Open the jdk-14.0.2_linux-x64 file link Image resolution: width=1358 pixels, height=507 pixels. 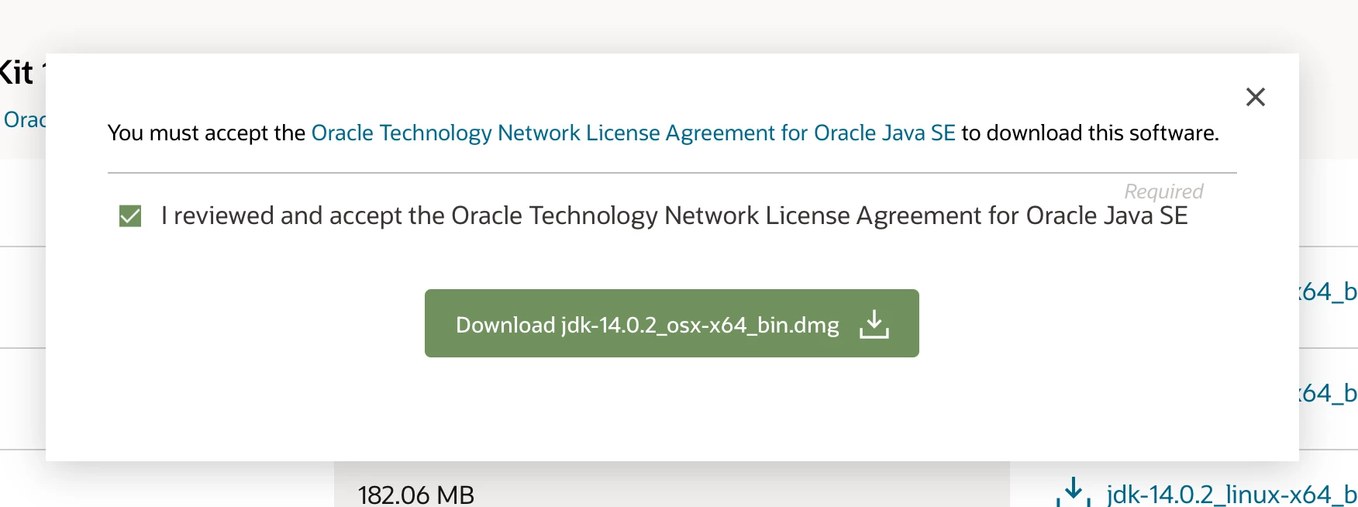point(1232,494)
